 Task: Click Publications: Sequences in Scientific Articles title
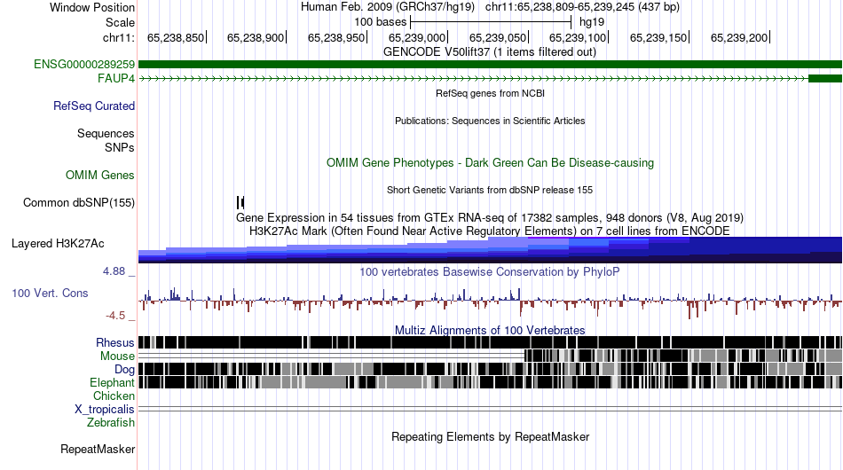[x=490, y=121]
